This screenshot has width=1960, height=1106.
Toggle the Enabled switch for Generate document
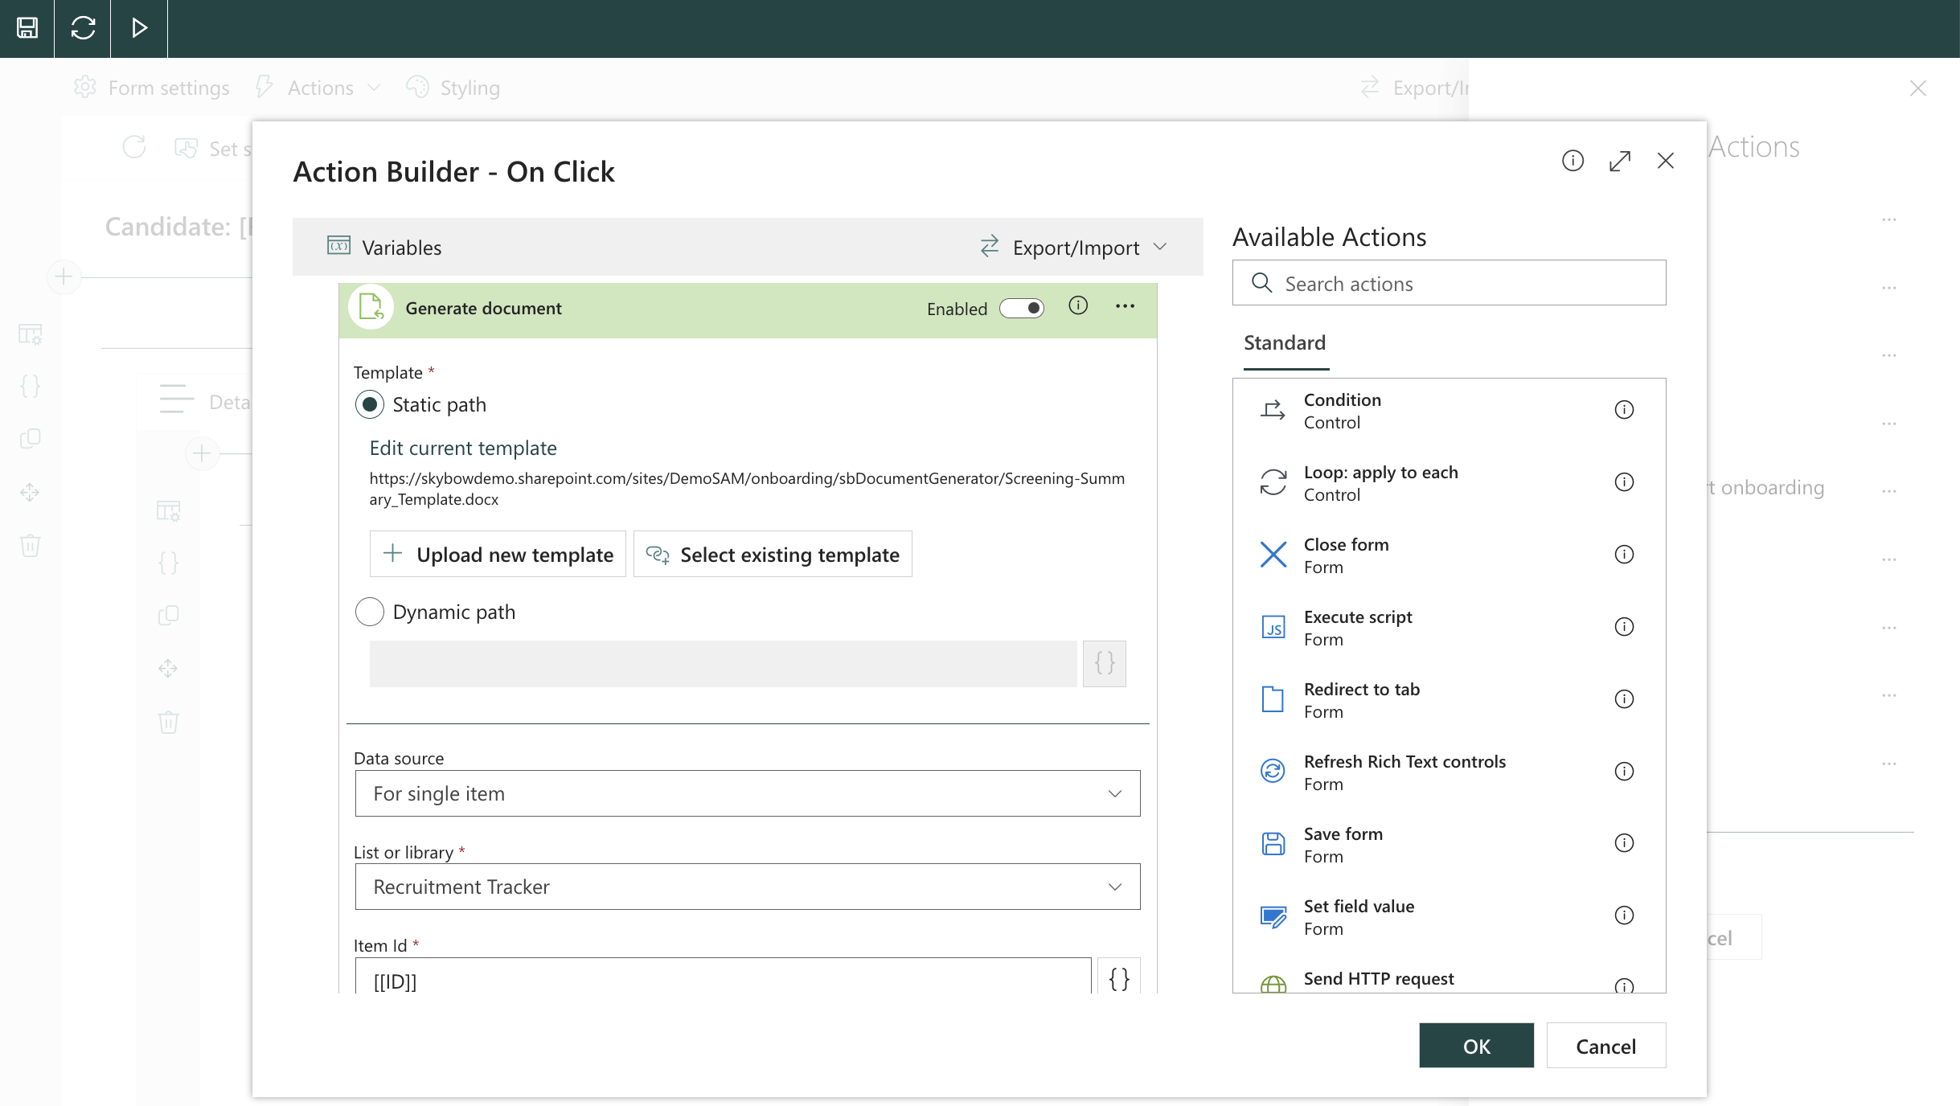(x=1022, y=309)
